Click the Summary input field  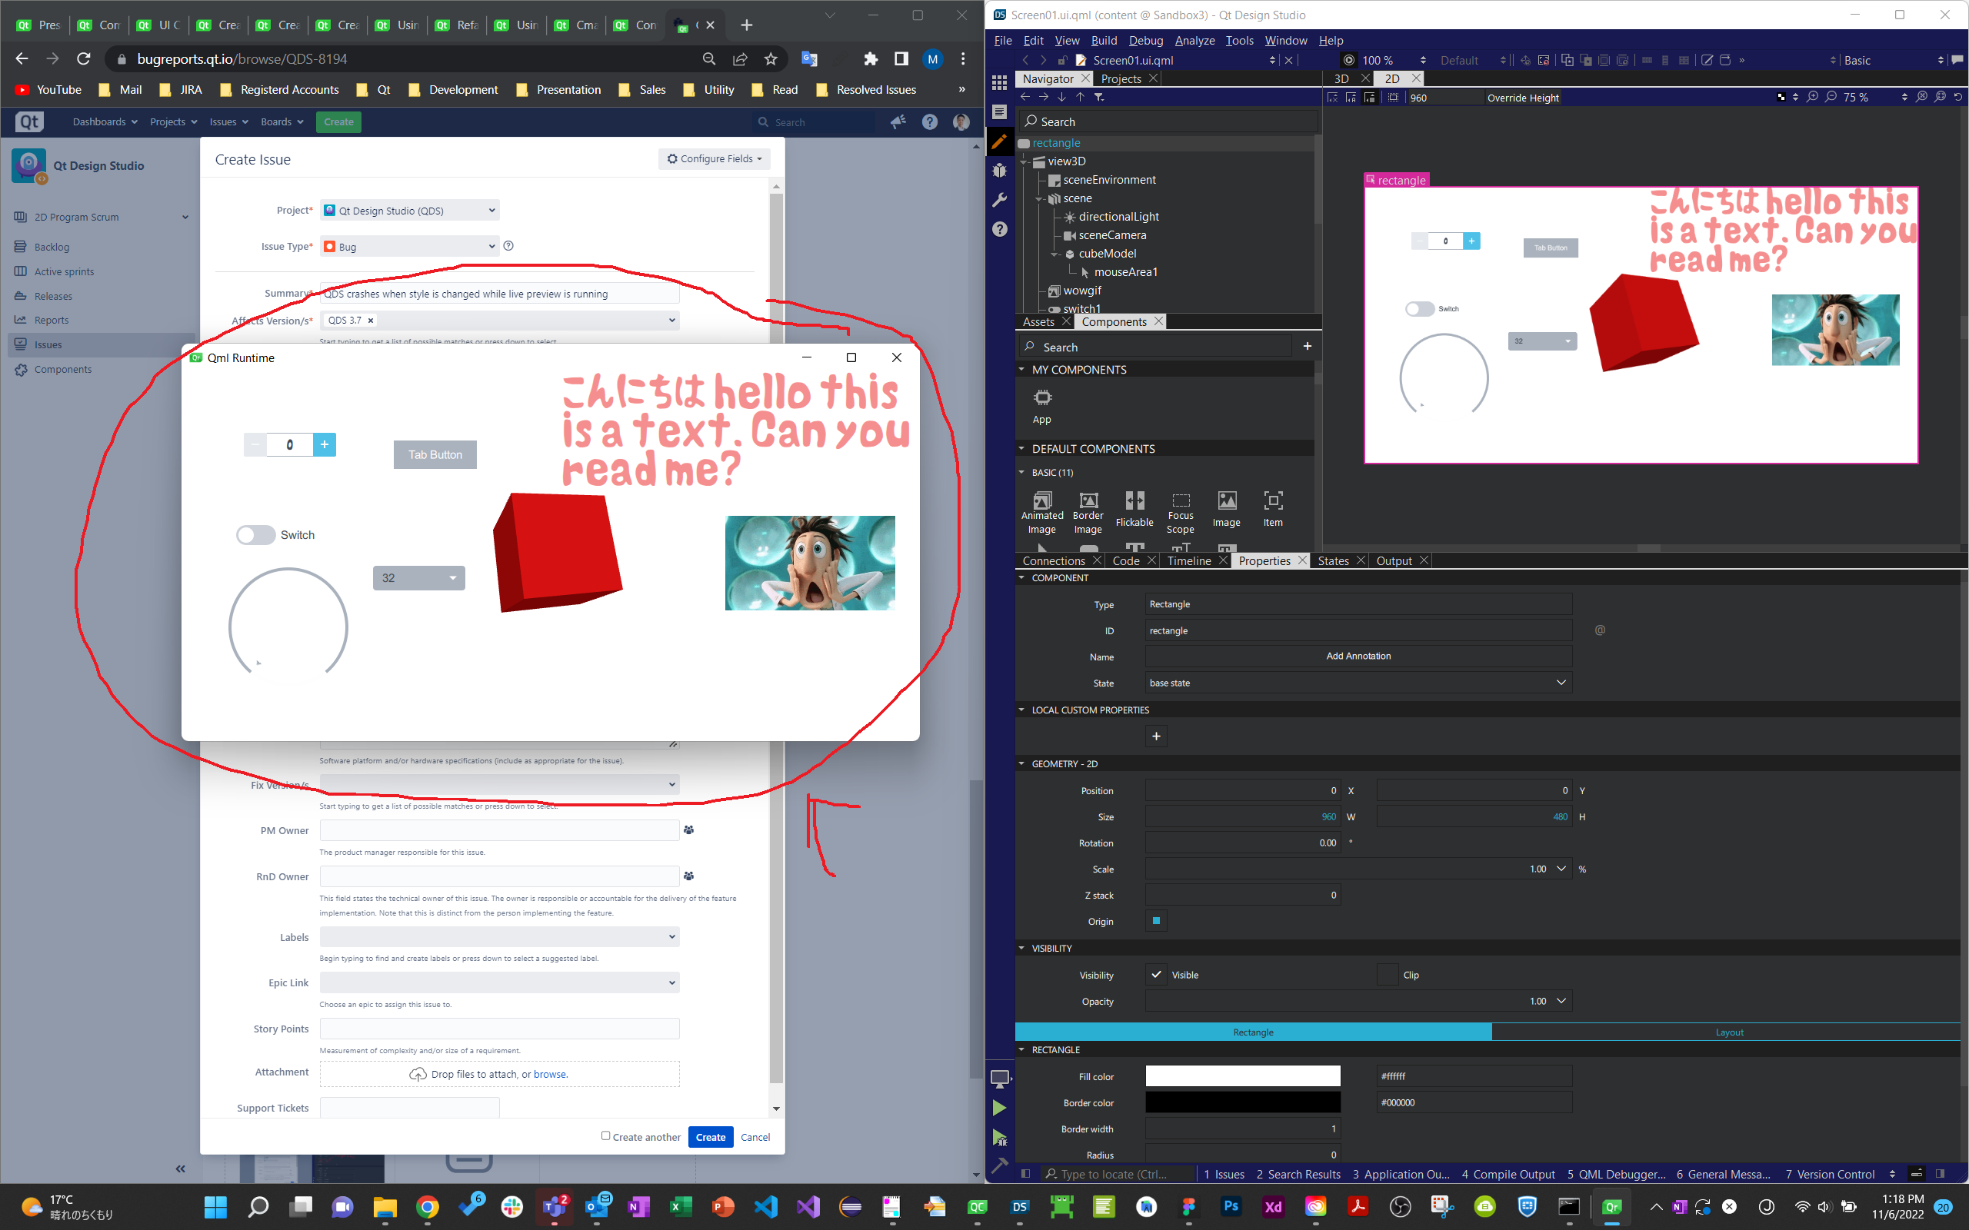(x=500, y=294)
